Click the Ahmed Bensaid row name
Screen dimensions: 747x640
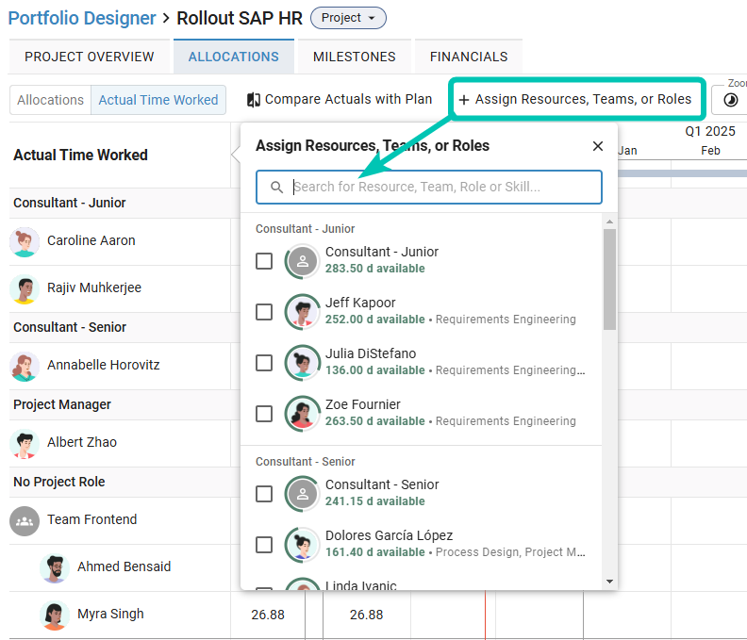[124, 566]
